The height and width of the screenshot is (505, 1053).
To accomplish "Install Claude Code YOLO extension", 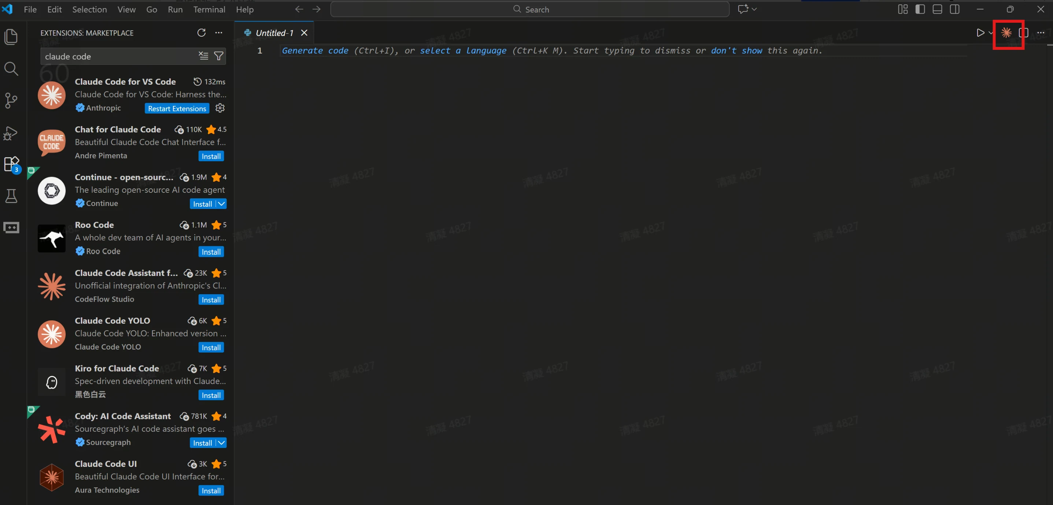I will 211,347.
